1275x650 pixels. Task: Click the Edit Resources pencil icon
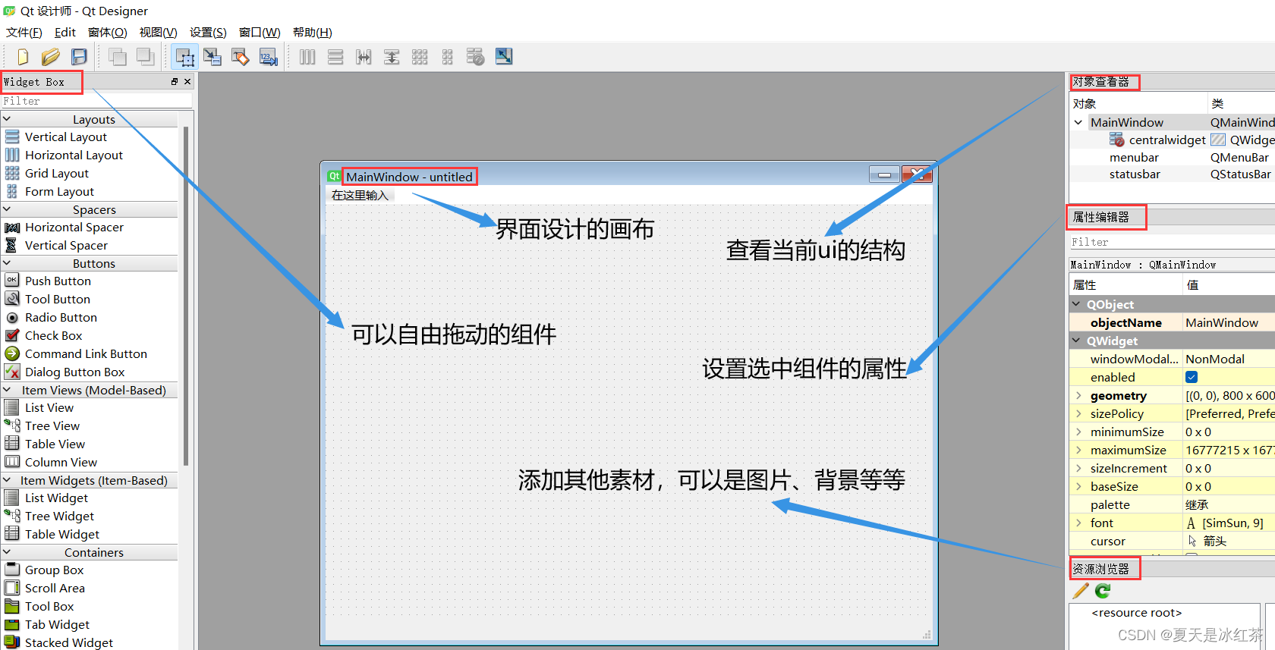click(1081, 591)
